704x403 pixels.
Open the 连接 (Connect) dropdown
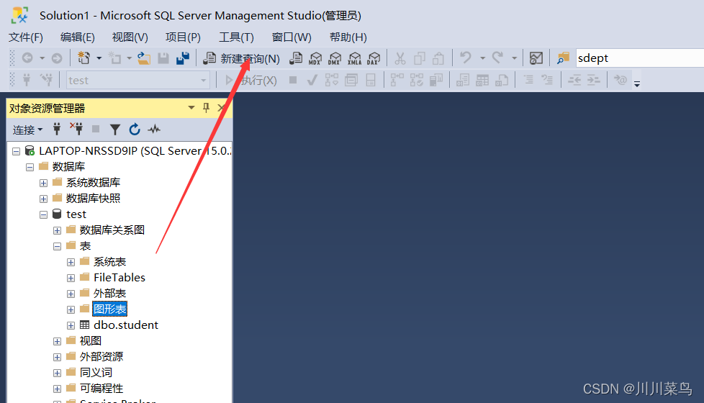(x=27, y=130)
